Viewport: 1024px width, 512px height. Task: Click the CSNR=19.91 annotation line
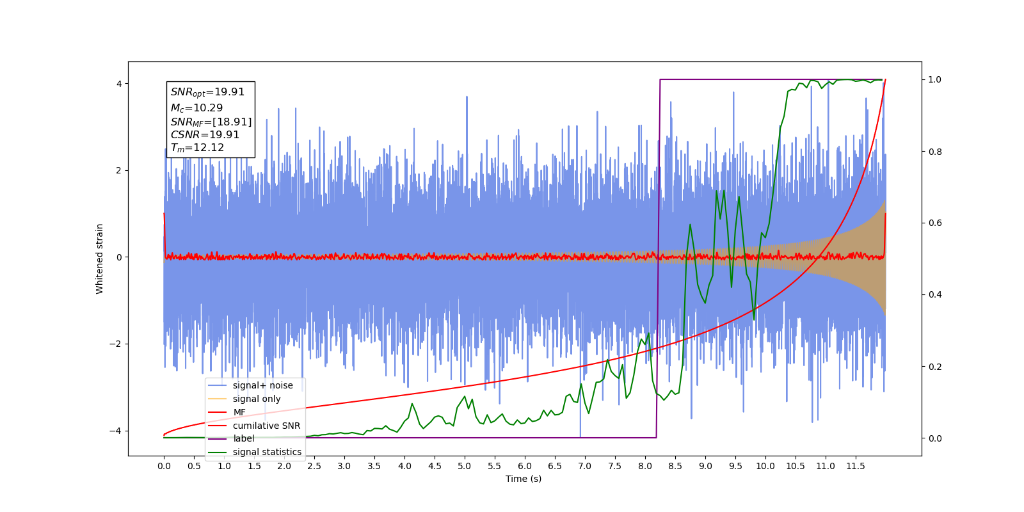tap(205, 135)
